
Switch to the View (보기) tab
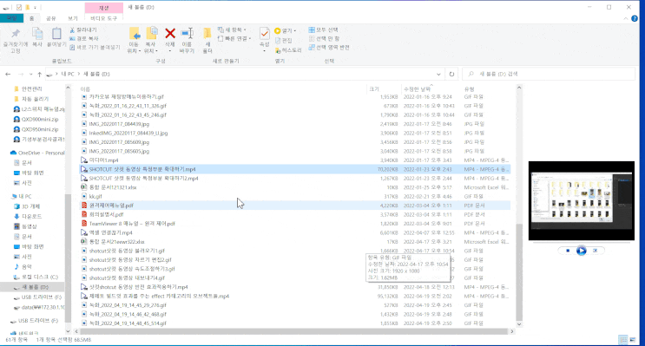[x=73, y=18]
